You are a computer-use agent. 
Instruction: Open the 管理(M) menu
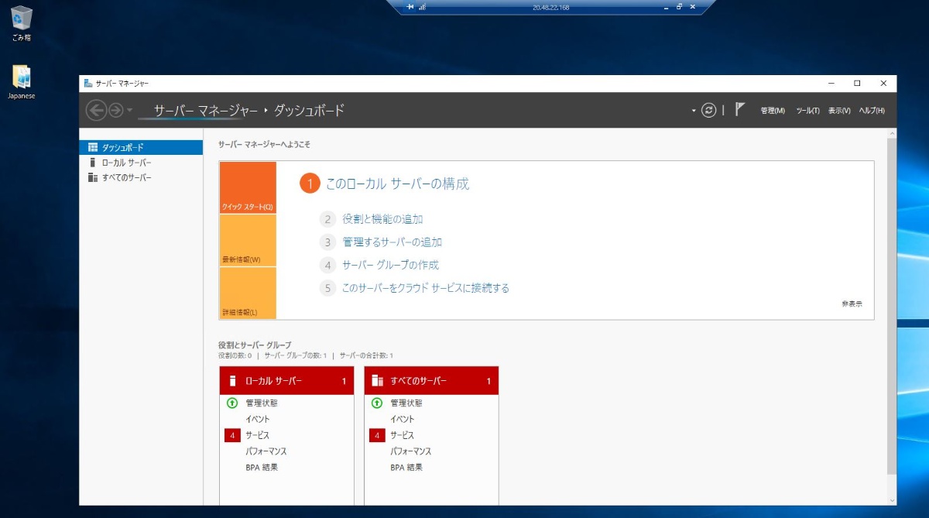pos(773,111)
